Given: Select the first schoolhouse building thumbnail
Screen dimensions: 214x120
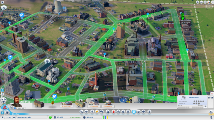Looking at the screenshot, I should [39, 104].
